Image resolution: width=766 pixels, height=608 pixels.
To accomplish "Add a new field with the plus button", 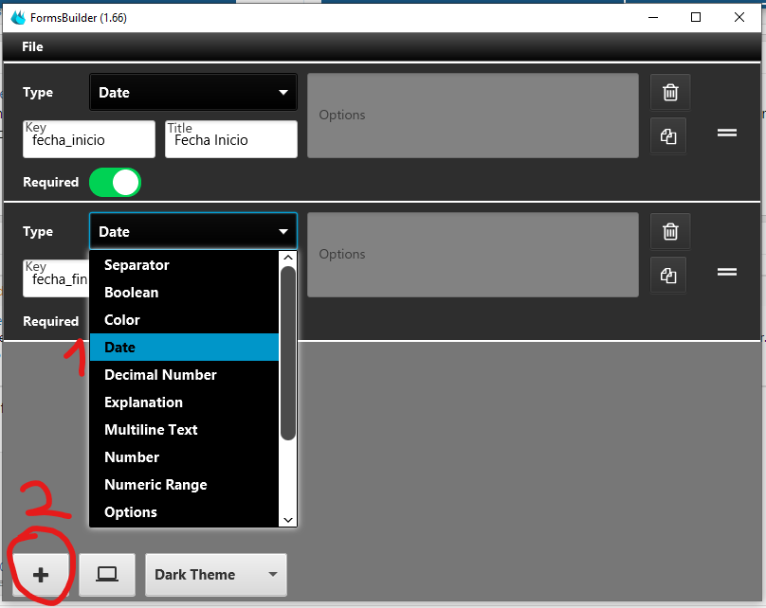I will [41, 574].
